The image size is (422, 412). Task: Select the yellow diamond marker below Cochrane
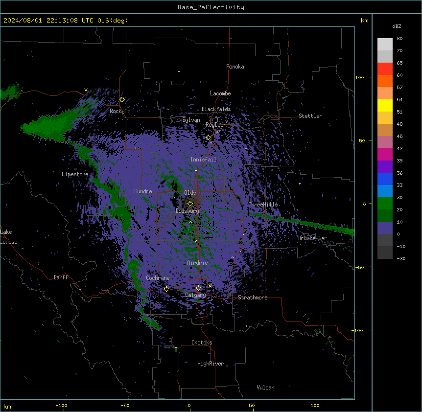coord(166,289)
